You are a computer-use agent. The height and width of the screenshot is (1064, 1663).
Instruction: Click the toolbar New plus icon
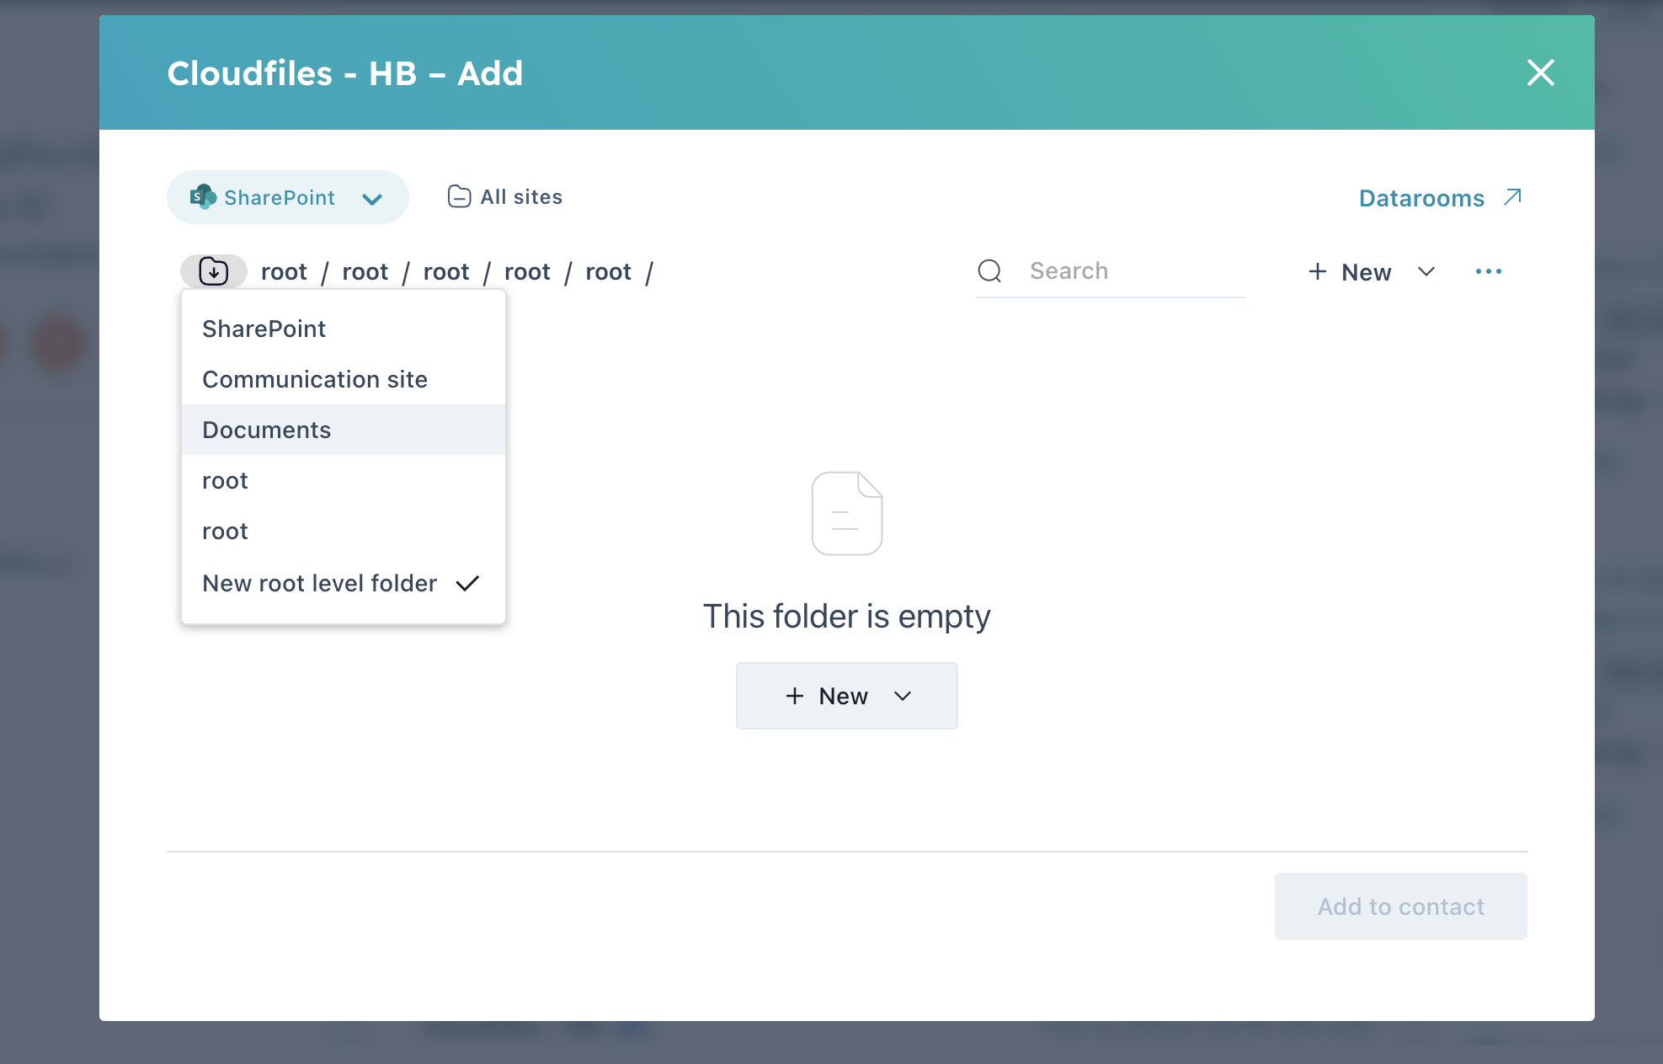click(x=1317, y=271)
